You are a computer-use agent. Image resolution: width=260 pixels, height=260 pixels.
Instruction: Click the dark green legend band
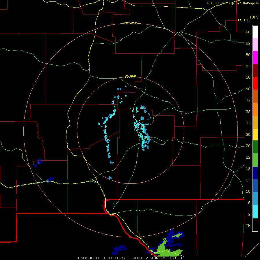coord(255,147)
